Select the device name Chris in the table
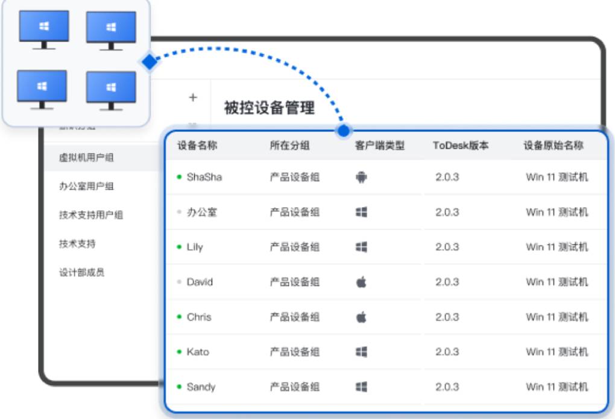The height and width of the screenshot is (419, 615). coord(198,317)
